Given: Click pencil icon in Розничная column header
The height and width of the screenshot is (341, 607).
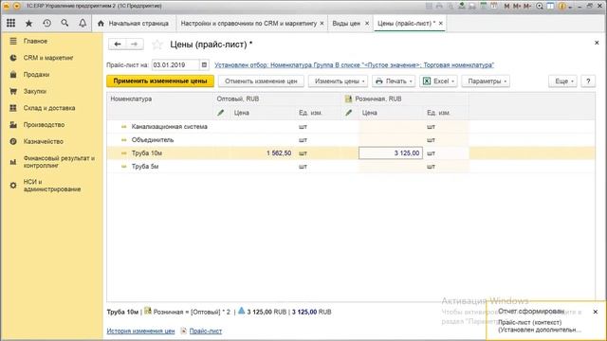Looking at the screenshot, I should click(349, 113).
